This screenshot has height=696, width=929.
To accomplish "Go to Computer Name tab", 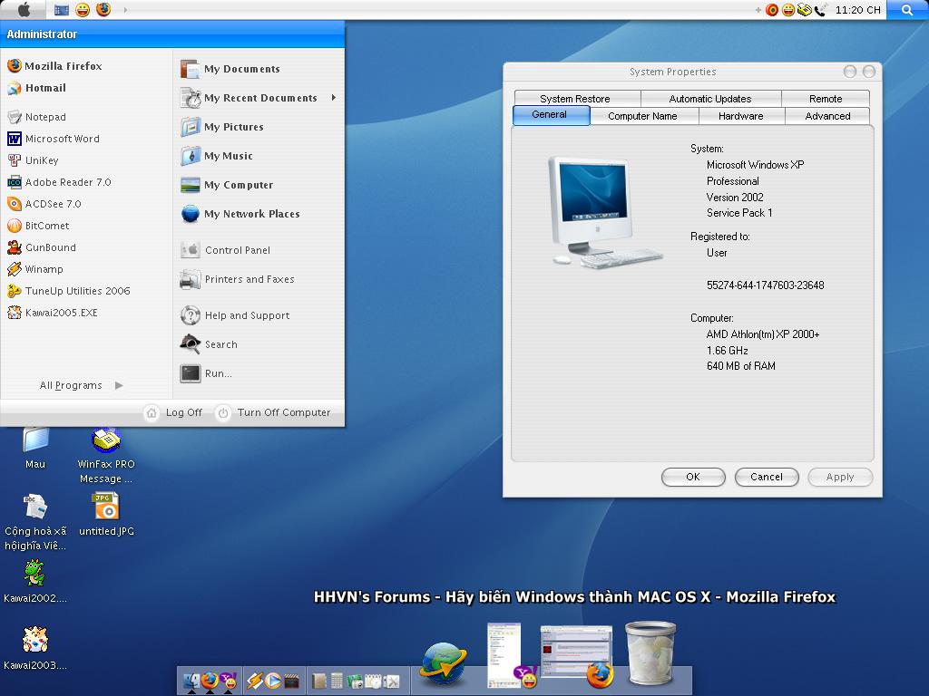I will [642, 116].
